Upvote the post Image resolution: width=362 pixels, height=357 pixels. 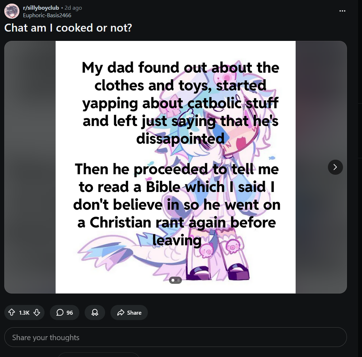click(x=11, y=313)
